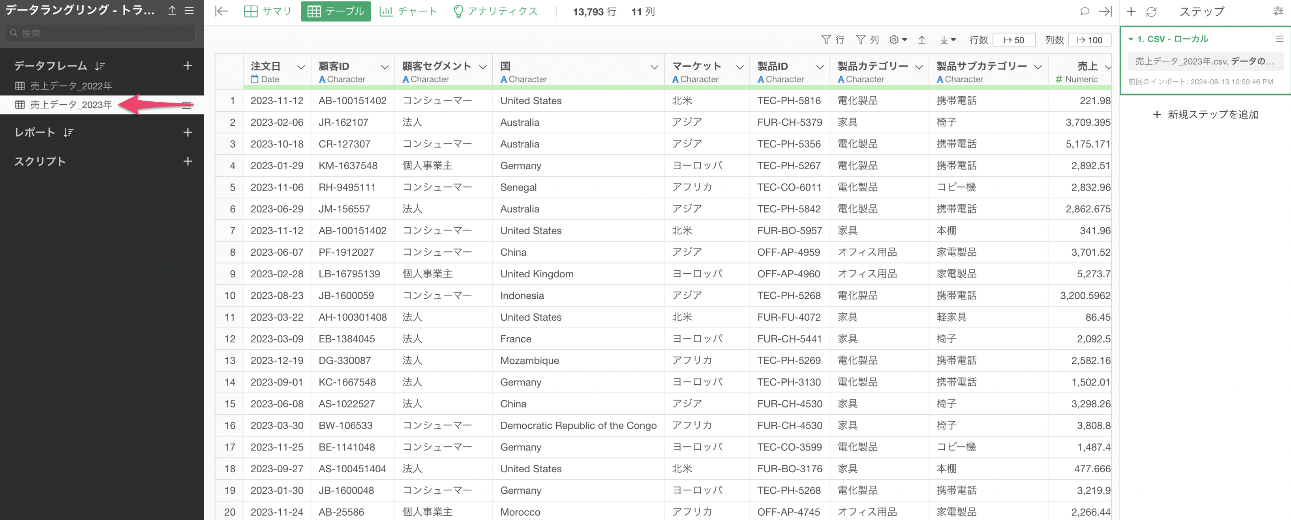Click the project search field
This screenshot has width=1291, height=520.
pyautogui.click(x=100, y=33)
